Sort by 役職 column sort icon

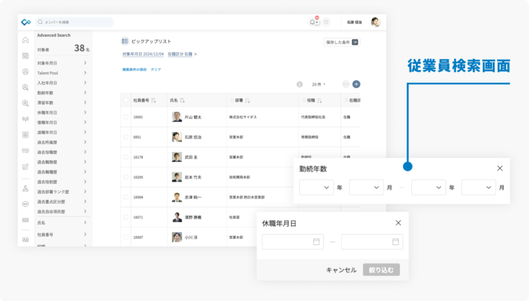[319, 100]
